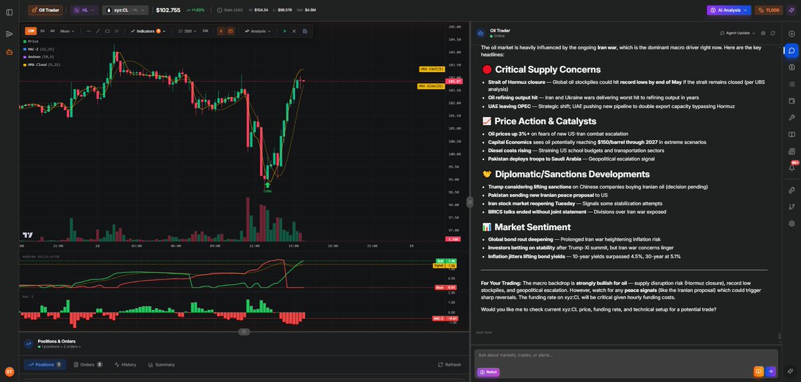The height and width of the screenshot is (382, 801).
Task: Switch to the Positions tab
Action: tap(45, 365)
